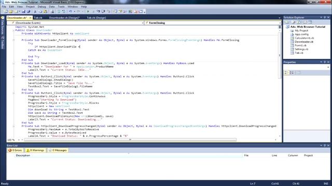332x186 pixels.
Task: Switch Properties panel to Alphabetical view
Action: [x=292, y=72]
